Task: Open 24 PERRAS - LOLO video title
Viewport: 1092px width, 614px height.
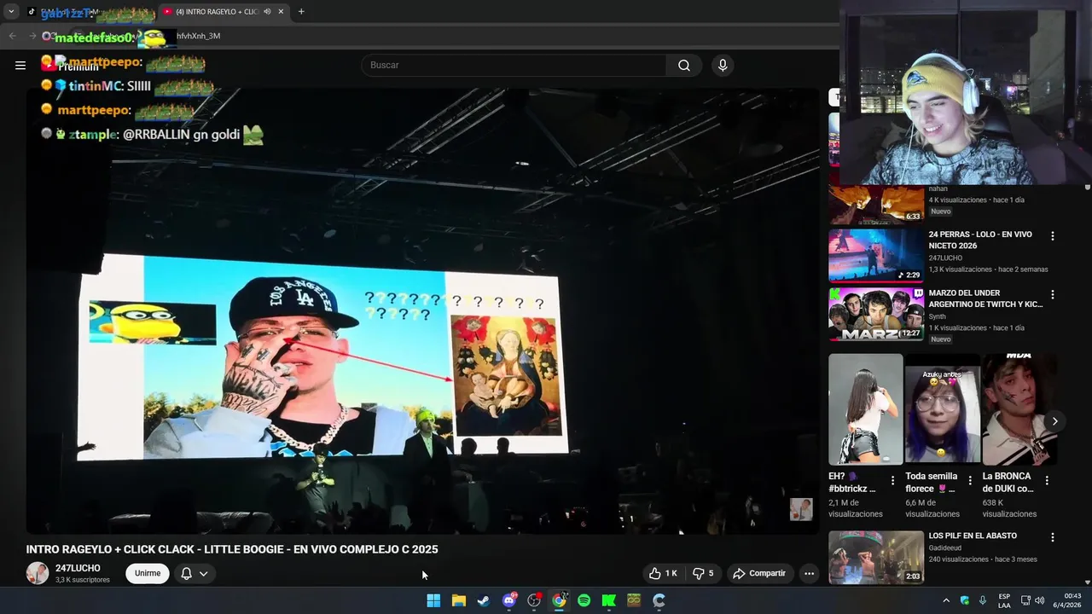Action: click(x=980, y=240)
